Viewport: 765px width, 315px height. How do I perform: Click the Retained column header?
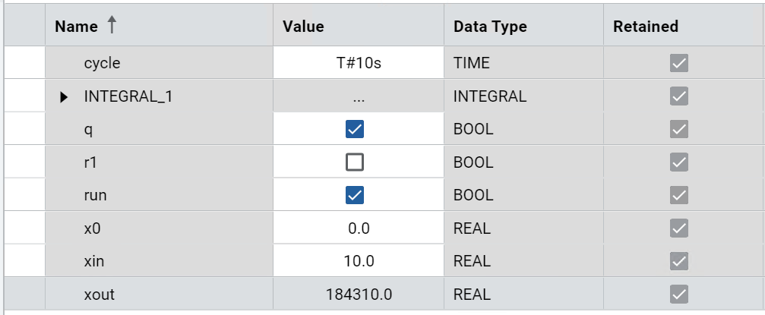646,27
